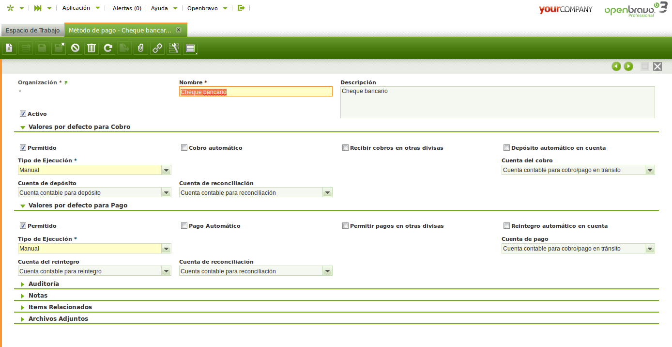
Task: Click the green Next Record arrow
Action: coord(628,66)
